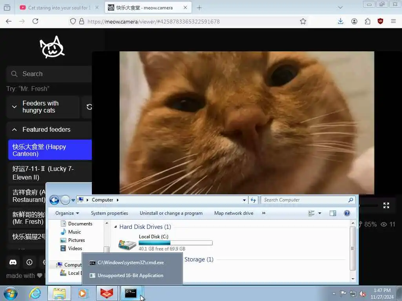Open the Organize menu

67,213
